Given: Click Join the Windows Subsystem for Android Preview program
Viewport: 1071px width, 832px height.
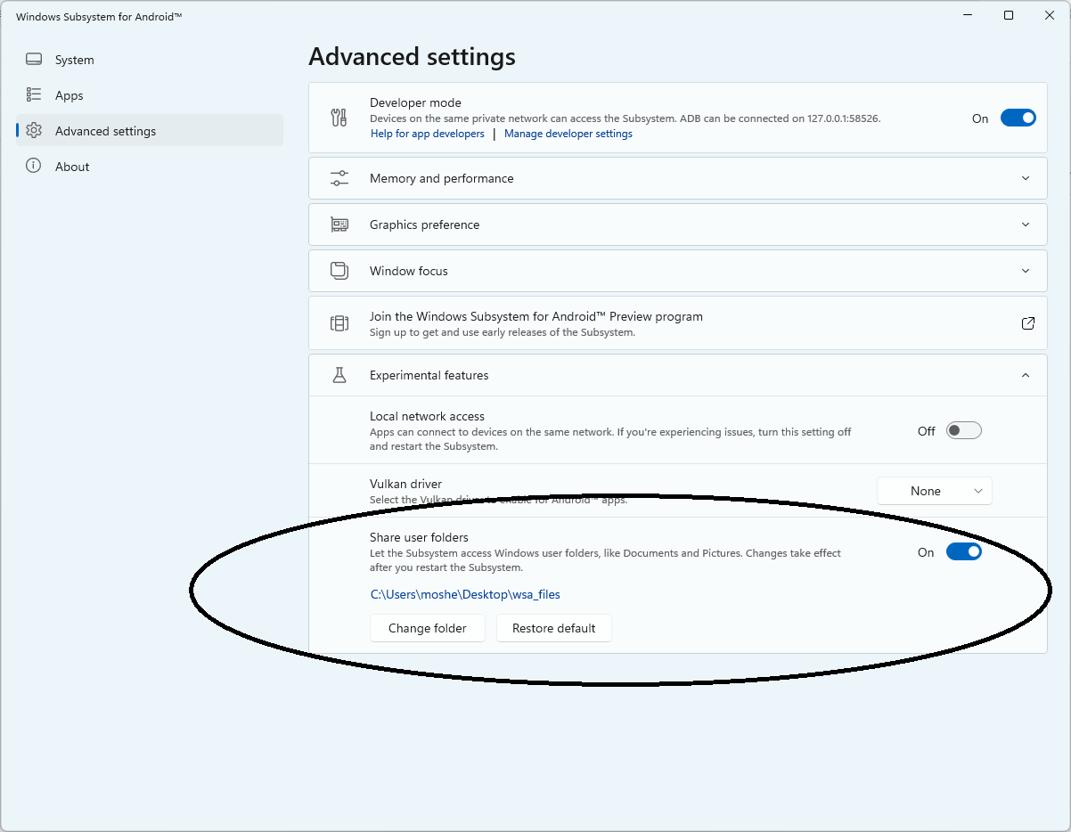Looking at the screenshot, I should 677,323.
